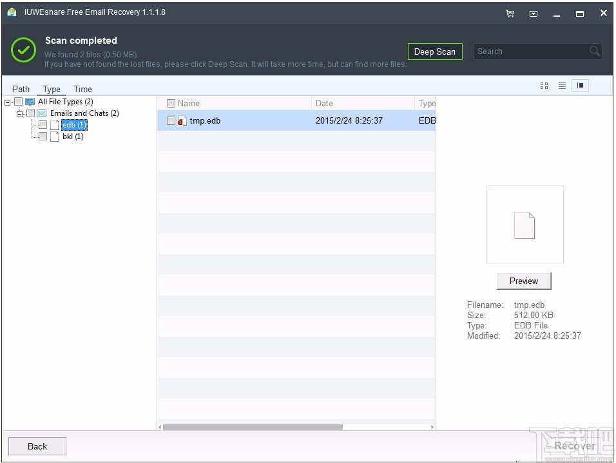Select the All File Types (2) label
Viewport: 616px width, 463px height.
tap(66, 102)
